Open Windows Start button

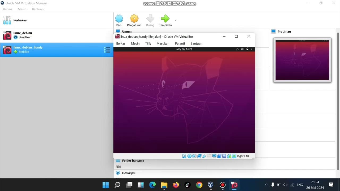(x=105, y=185)
